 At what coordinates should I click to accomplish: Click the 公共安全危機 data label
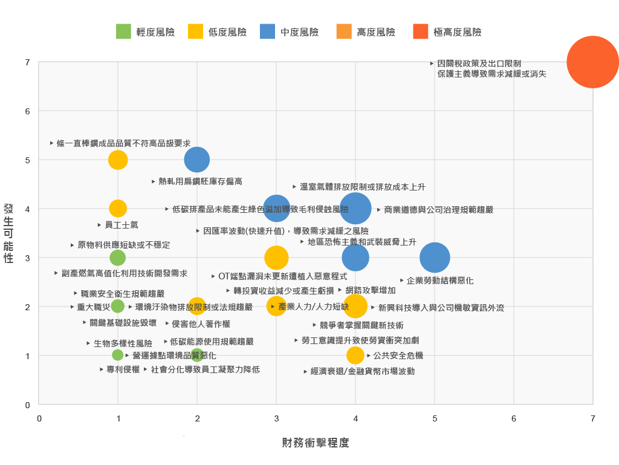coord(398,356)
